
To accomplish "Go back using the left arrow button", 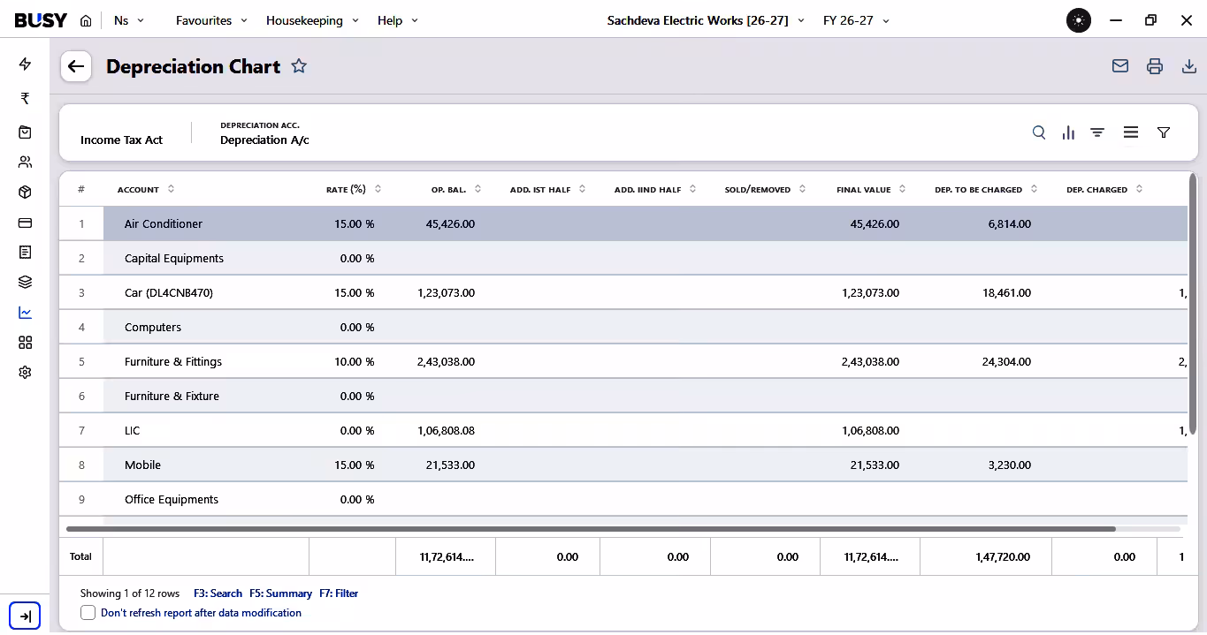I will pos(76,66).
